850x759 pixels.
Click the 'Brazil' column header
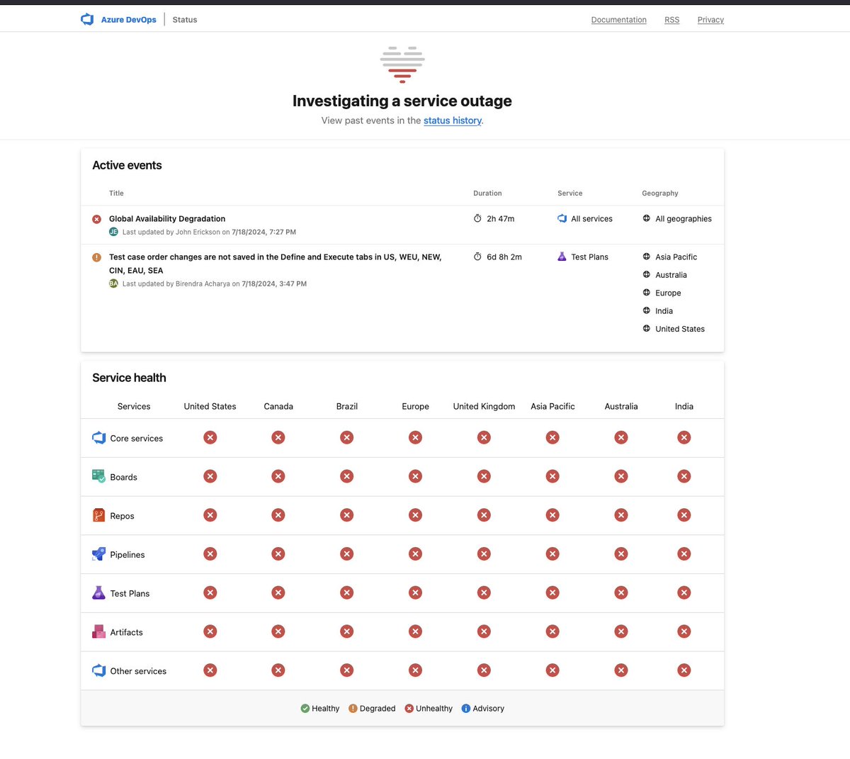point(347,406)
